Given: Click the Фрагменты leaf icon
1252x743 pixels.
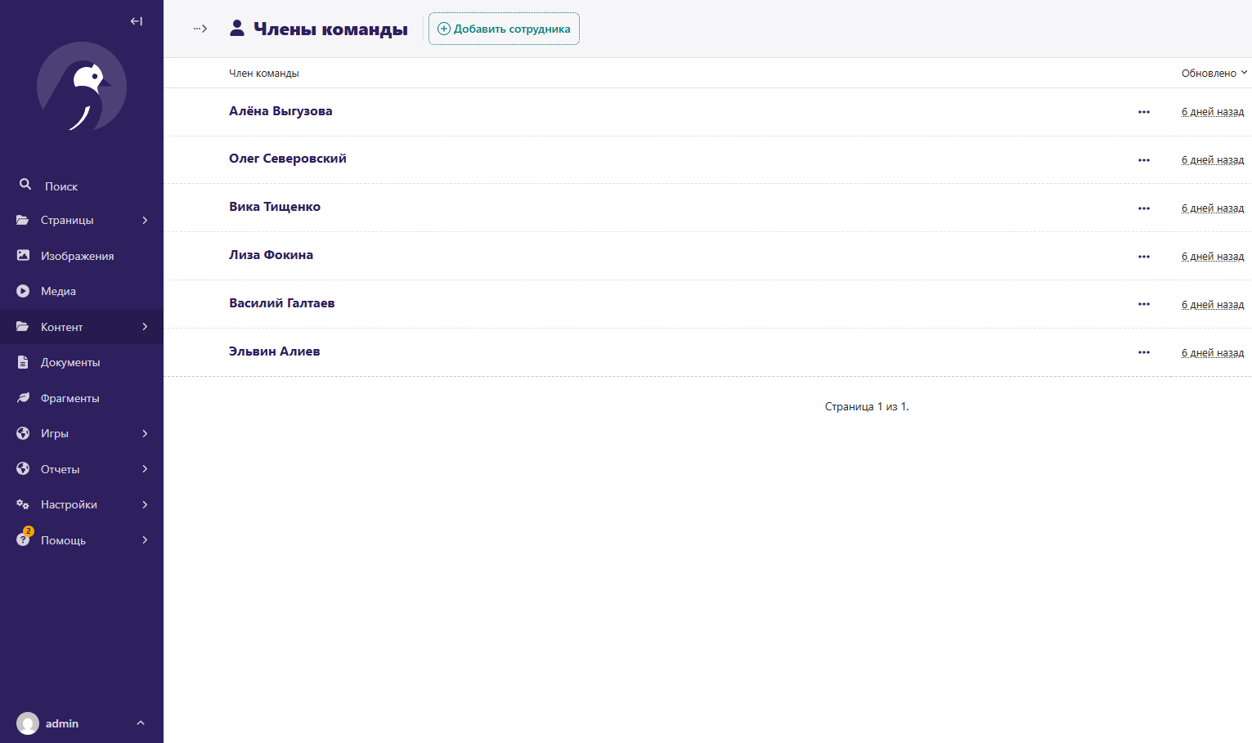Looking at the screenshot, I should click(23, 397).
